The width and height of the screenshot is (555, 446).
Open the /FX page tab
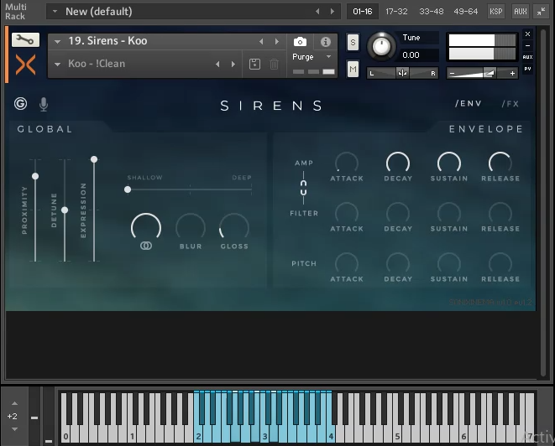[510, 104]
